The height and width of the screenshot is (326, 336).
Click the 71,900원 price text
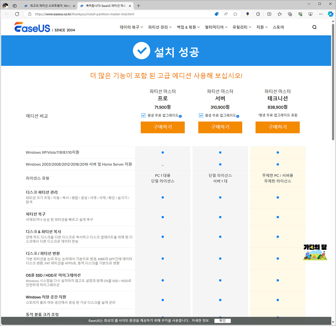click(x=163, y=107)
